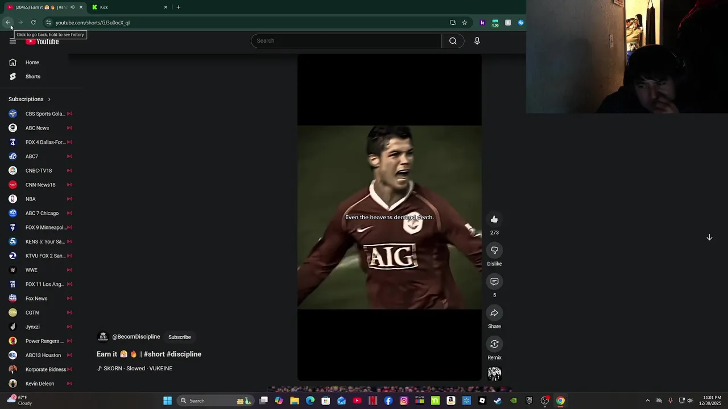
Task: View site information icon in address bar
Action: (x=48, y=23)
